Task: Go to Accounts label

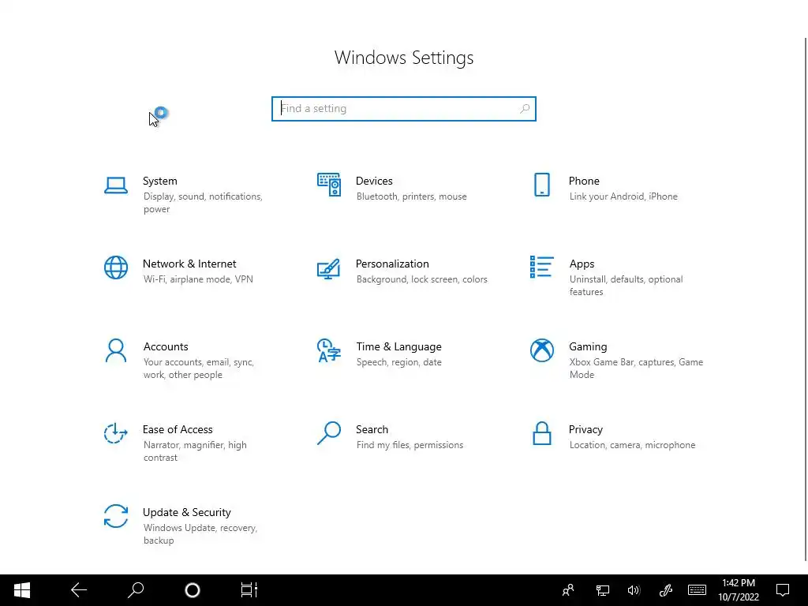Action: pyautogui.click(x=166, y=347)
